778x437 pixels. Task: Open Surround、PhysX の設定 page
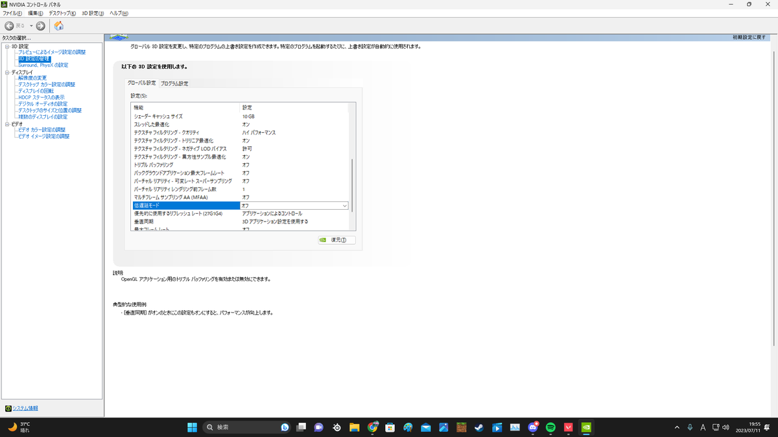point(43,65)
